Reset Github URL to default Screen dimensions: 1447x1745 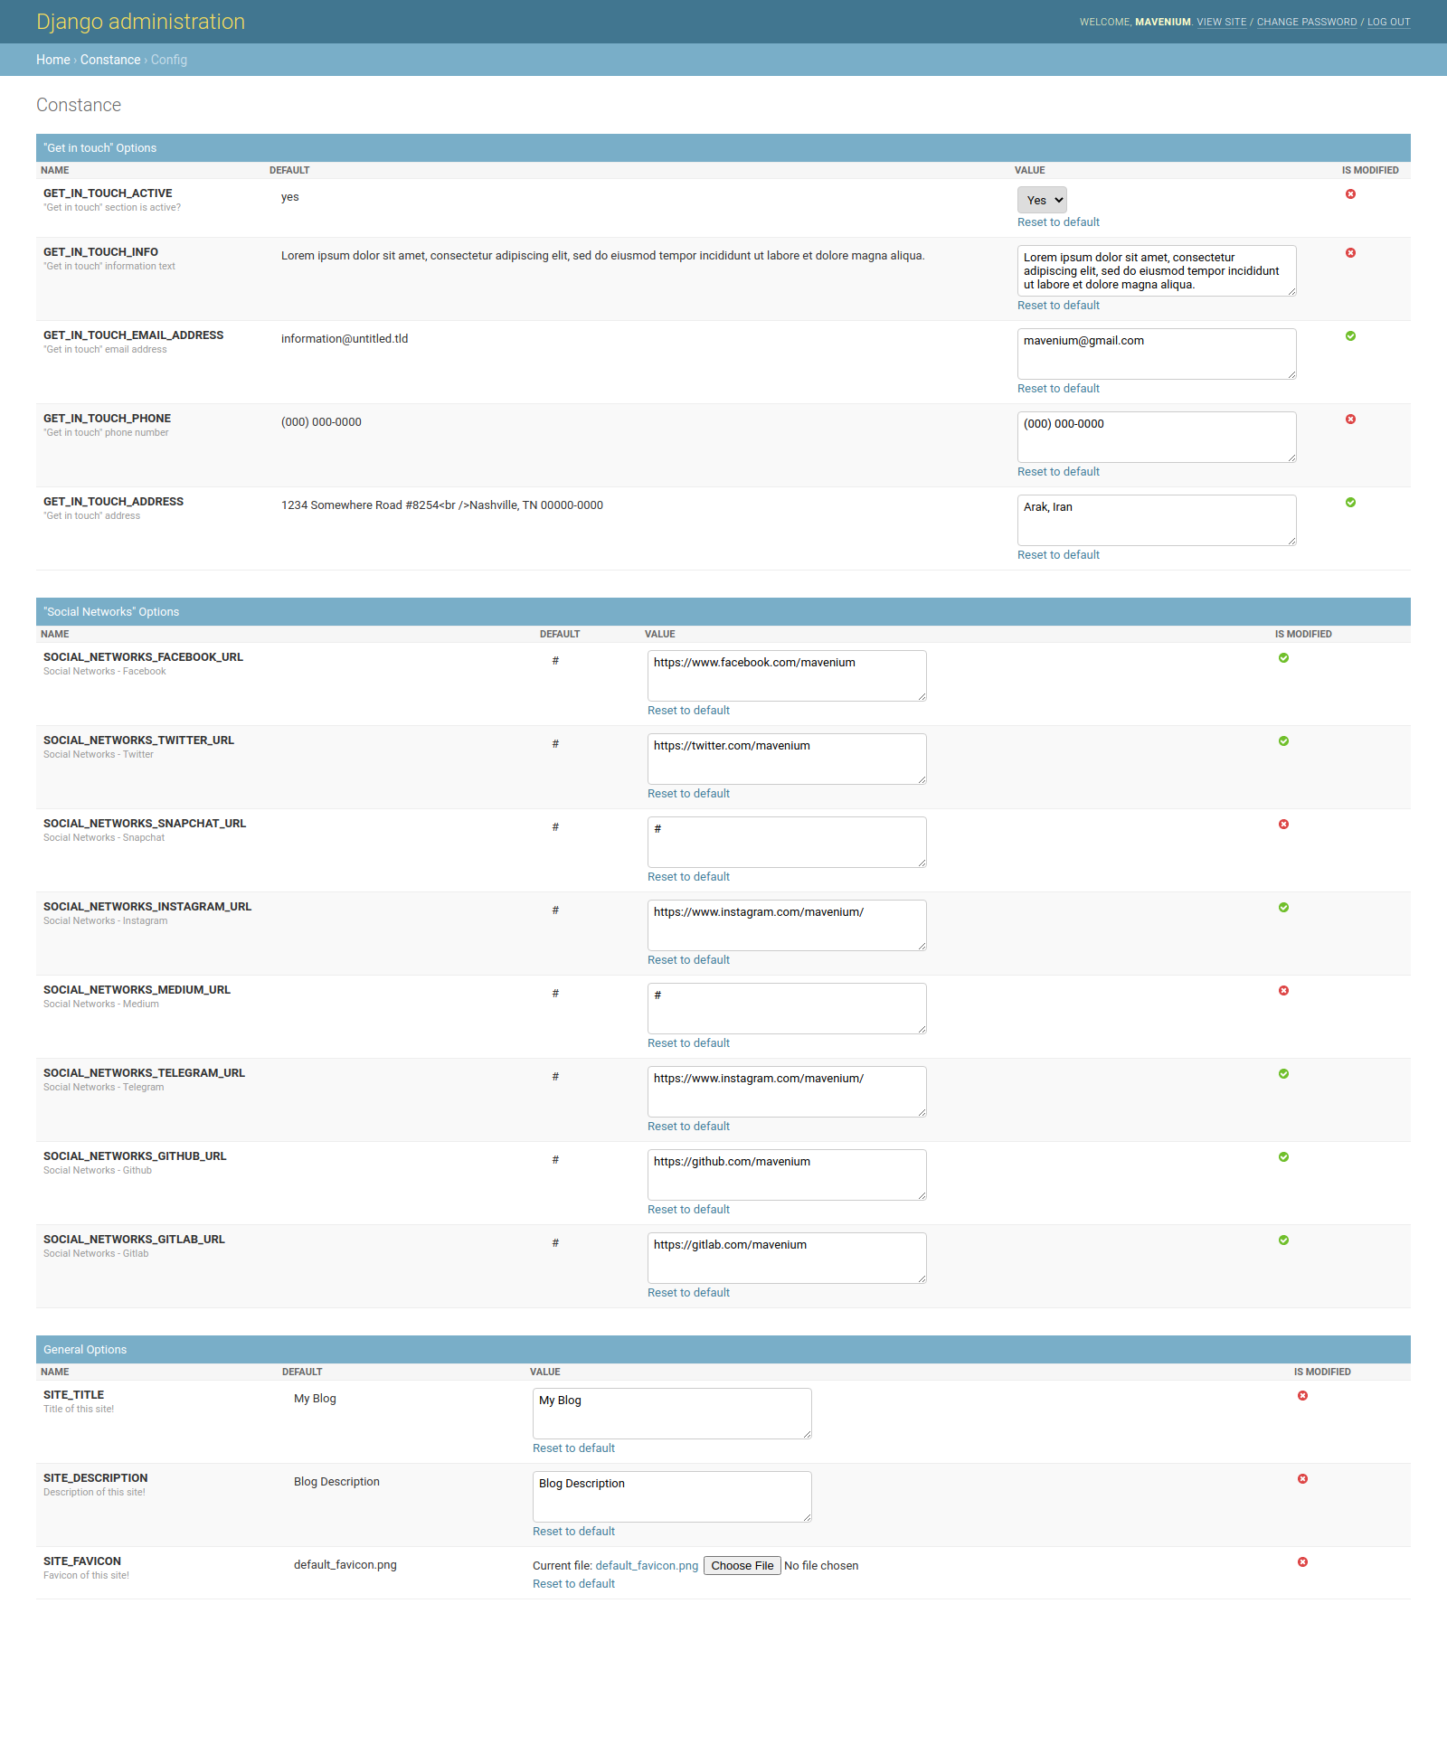[688, 1210]
